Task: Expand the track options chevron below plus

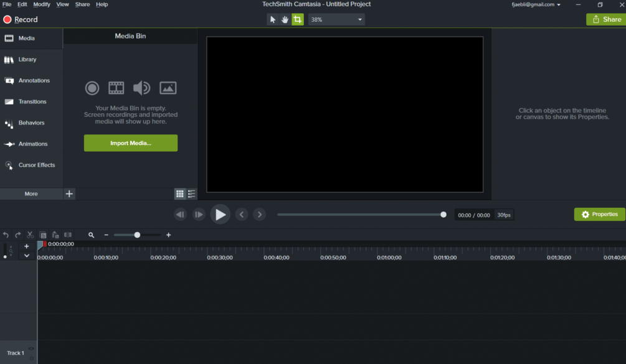Action: pos(27,256)
